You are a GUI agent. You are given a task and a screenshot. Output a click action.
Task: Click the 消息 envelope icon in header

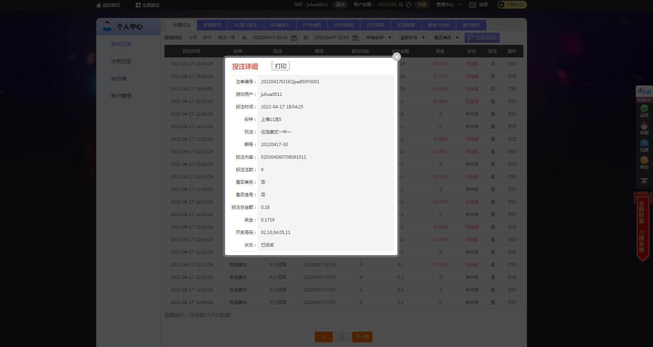coord(473,5)
